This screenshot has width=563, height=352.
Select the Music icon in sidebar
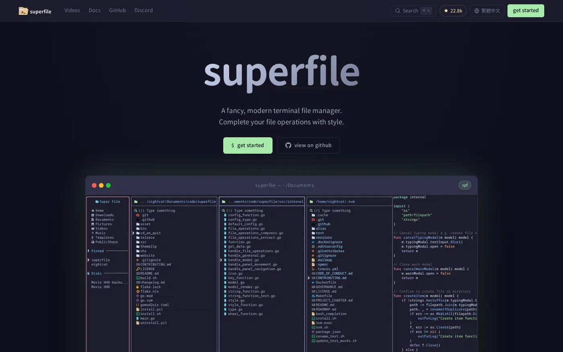[x=93, y=233]
